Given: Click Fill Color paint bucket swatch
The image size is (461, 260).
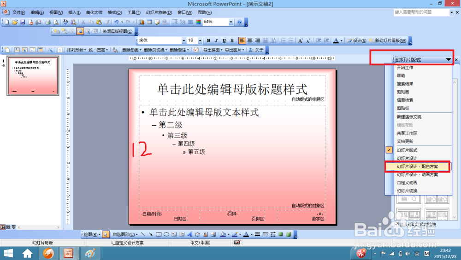Looking at the screenshot, I should [223, 234].
